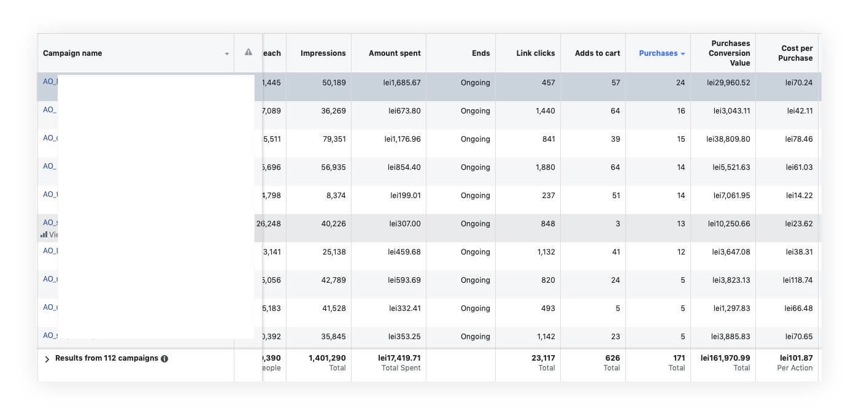Screen dimensions: 859x414
Task: Select the row with lei199.01 amount spent
Action: (405, 196)
